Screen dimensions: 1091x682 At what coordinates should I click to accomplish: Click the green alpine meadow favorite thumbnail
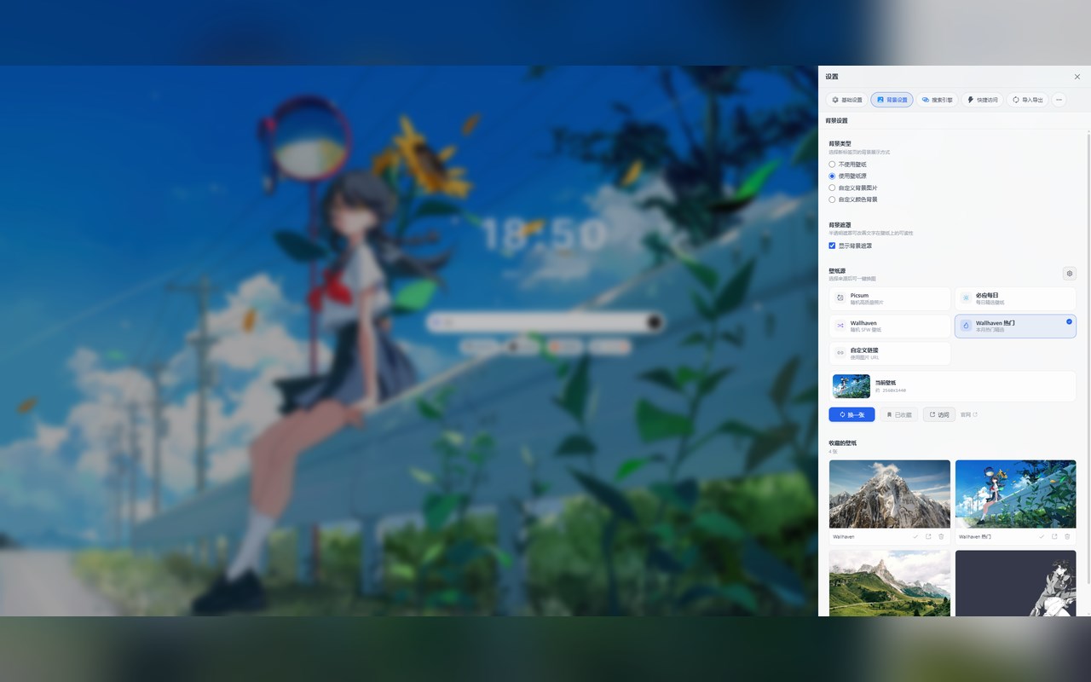(x=890, y=583)
